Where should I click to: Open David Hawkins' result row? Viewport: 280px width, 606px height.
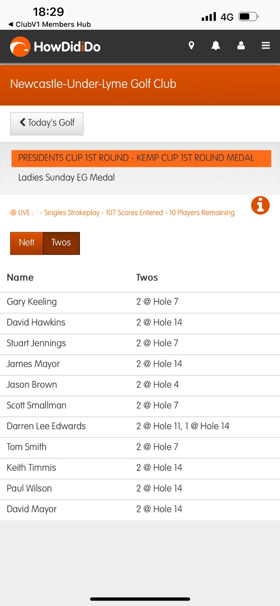[x=36, y=322]
